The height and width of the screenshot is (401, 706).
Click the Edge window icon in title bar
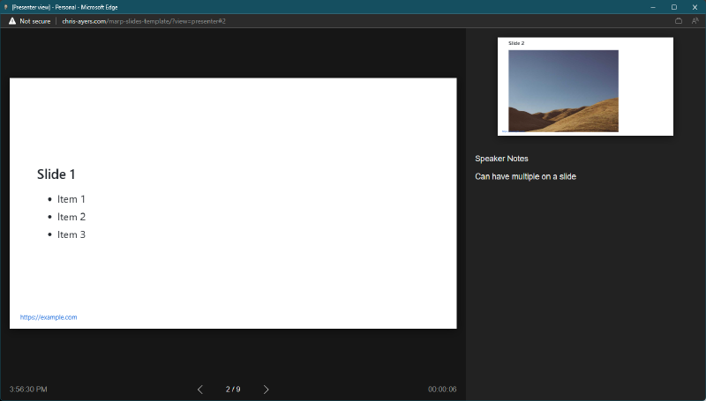click(5, 6)
